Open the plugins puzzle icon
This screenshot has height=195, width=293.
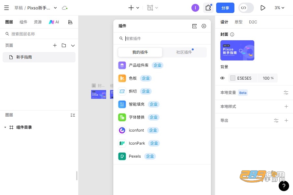(x=208, y=8)
